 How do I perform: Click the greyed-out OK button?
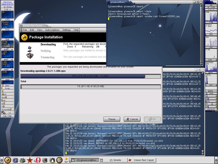(152, 119)
